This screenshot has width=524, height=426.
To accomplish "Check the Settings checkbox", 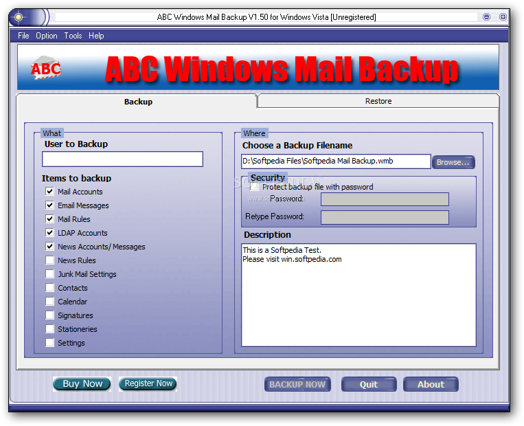I will pyautogui.click(x=50, y=342).
